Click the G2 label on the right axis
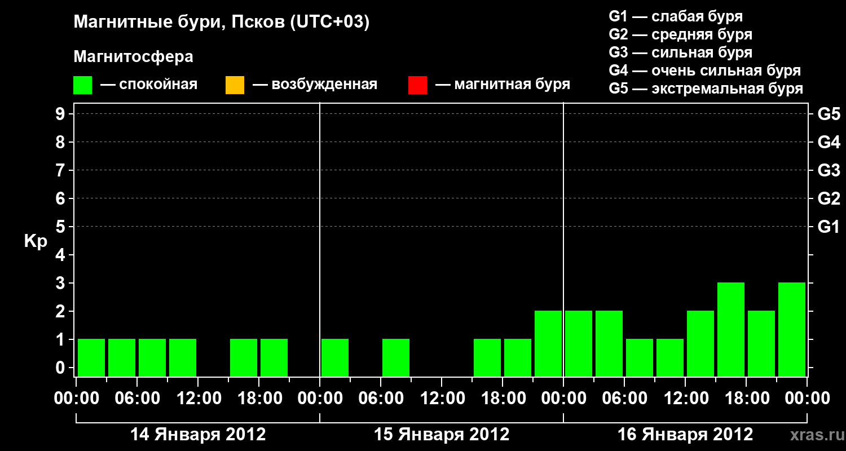The height and width of the screenshot is (451, 846). (829, 198)
